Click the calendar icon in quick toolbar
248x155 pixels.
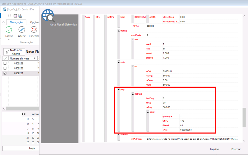point(15,16)
